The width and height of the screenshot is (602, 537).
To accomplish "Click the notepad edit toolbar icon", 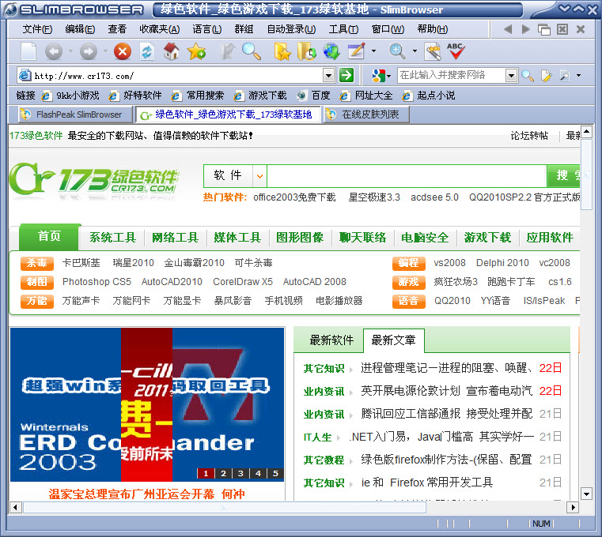I will point(356,51).
